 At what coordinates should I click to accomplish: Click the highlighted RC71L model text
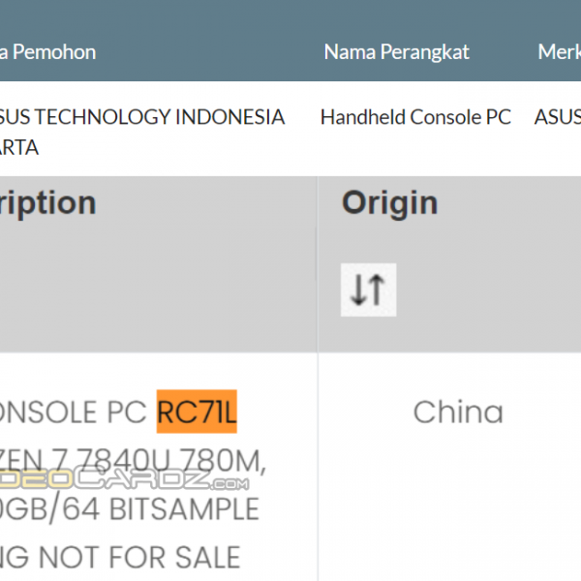pos(197,412)
